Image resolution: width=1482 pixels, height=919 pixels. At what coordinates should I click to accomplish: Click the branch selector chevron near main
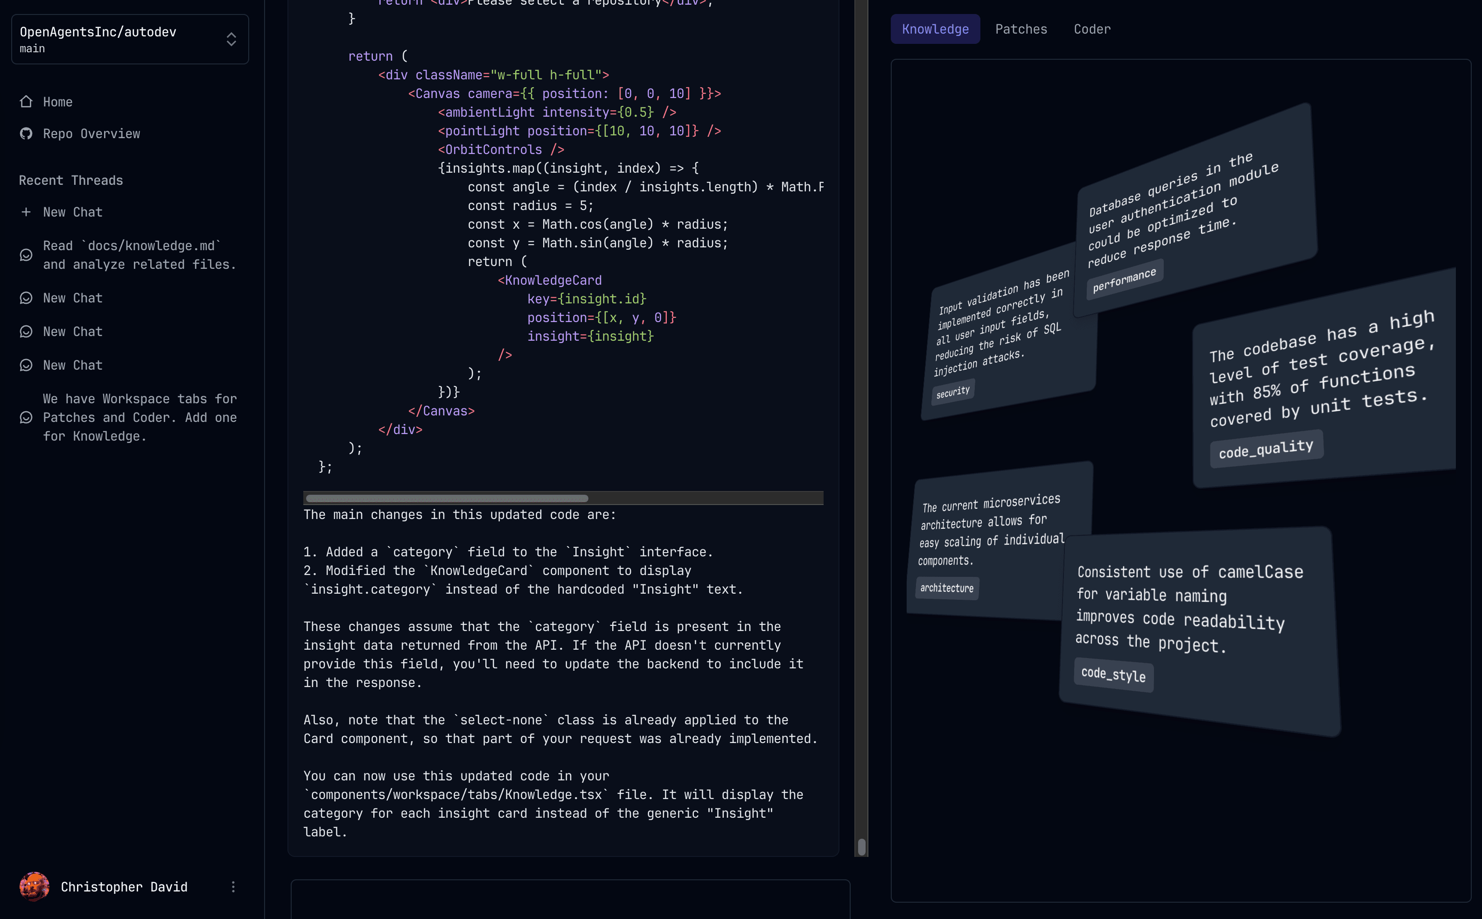[x=231, y=38]
